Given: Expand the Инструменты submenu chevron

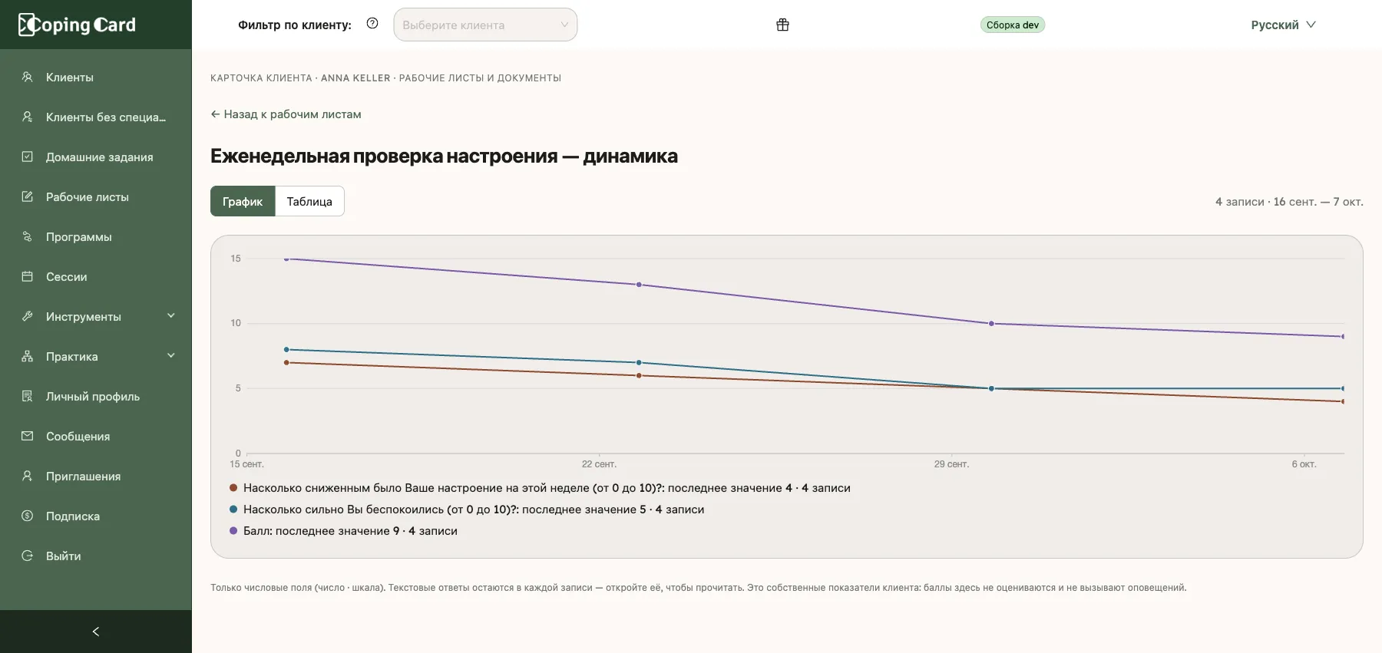Looking at the screenshot, I should [x=171, y=315].
